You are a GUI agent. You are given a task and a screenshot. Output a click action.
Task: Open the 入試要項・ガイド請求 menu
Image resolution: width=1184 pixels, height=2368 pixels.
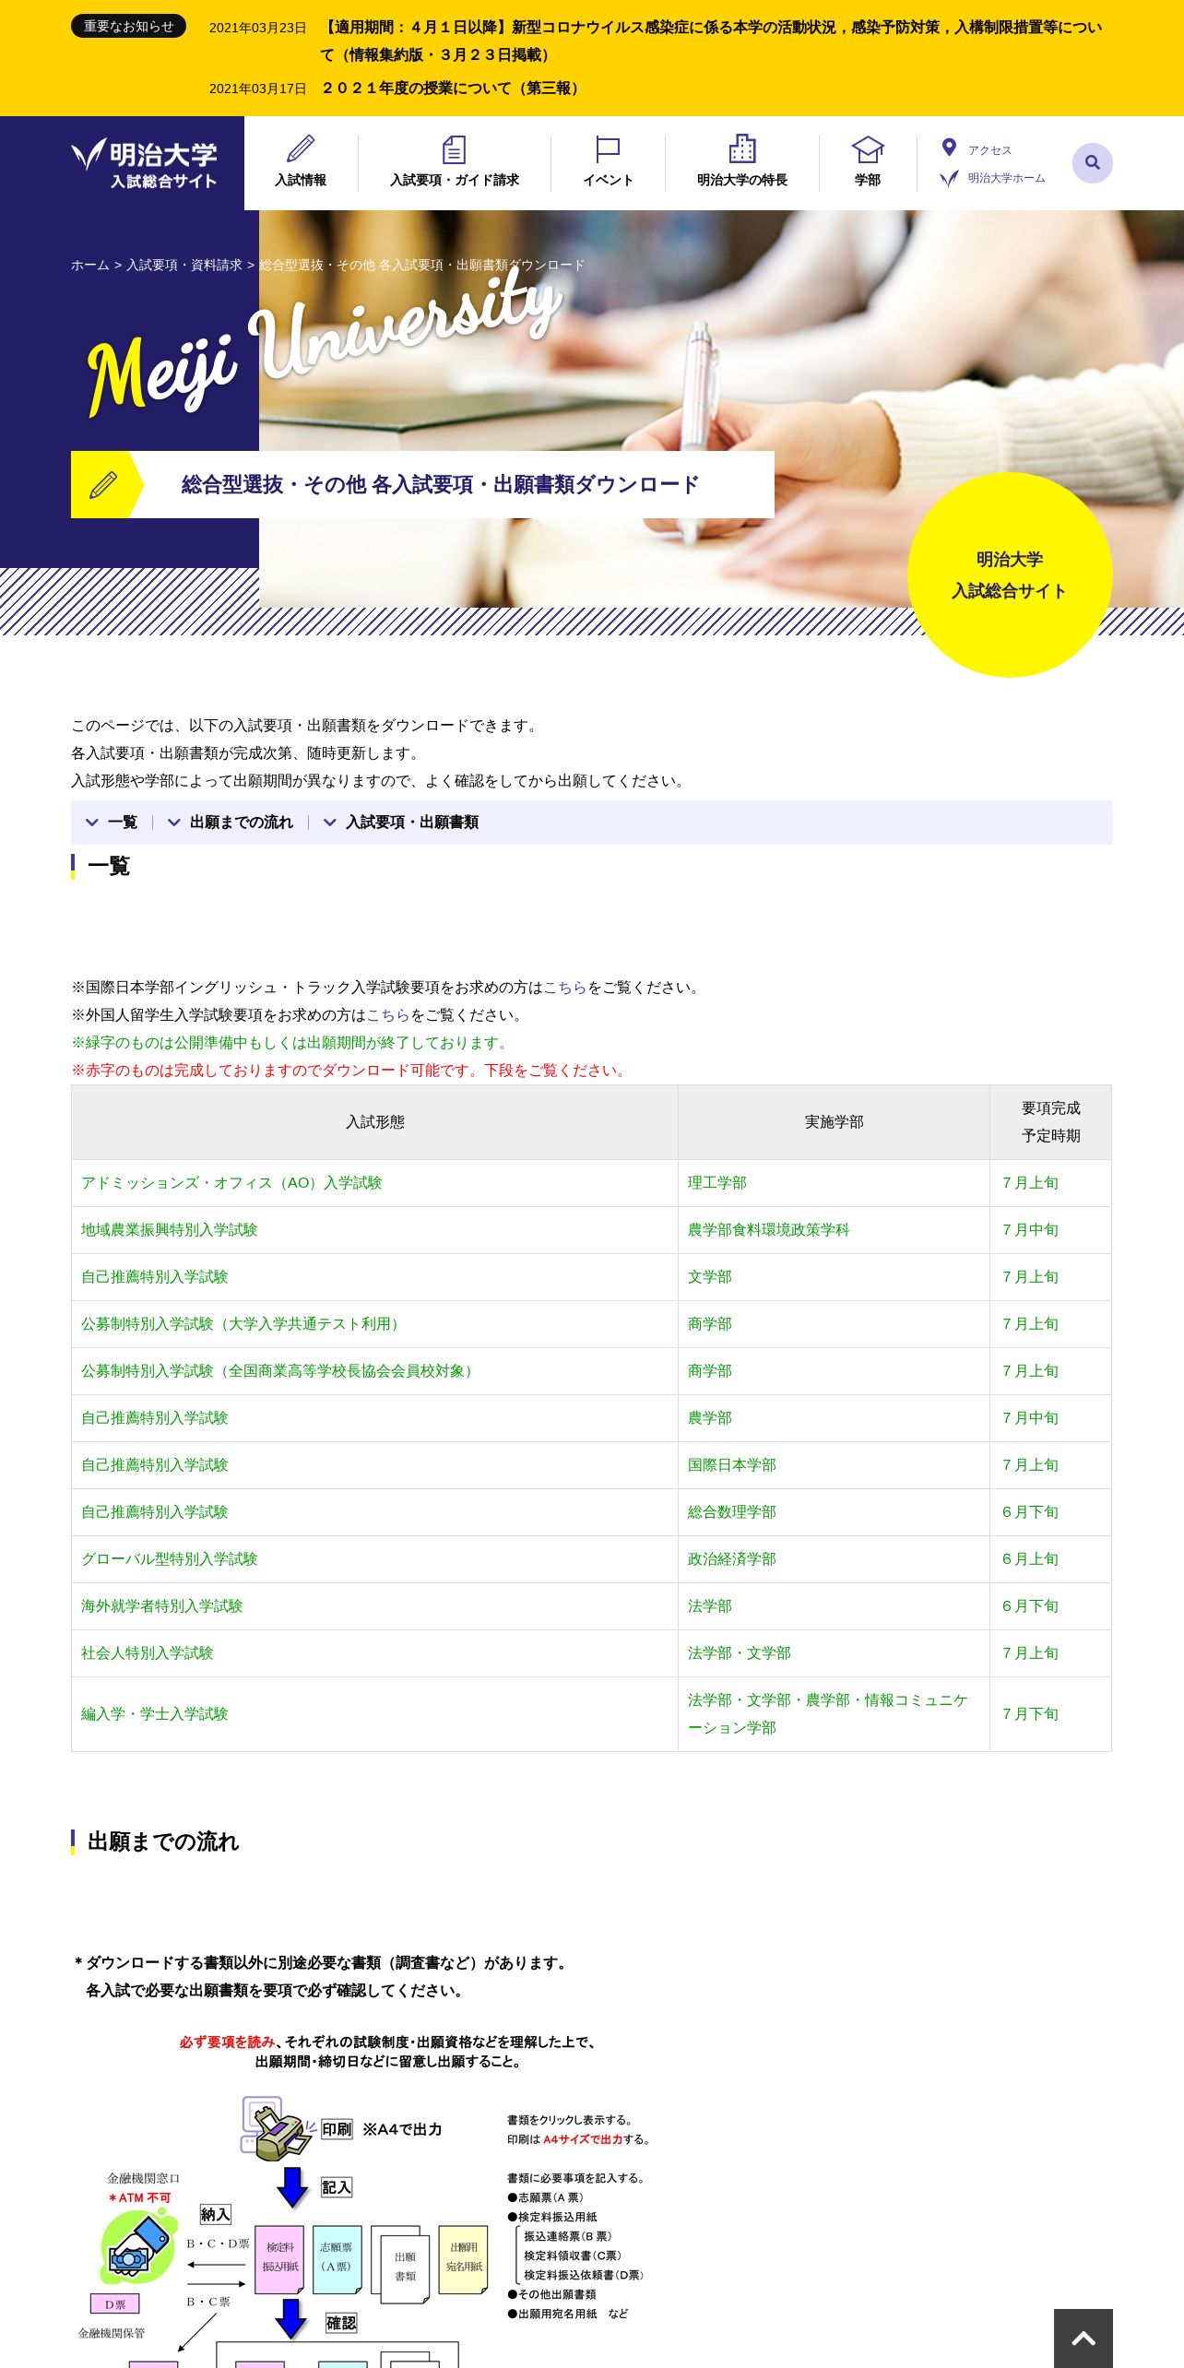455,163
